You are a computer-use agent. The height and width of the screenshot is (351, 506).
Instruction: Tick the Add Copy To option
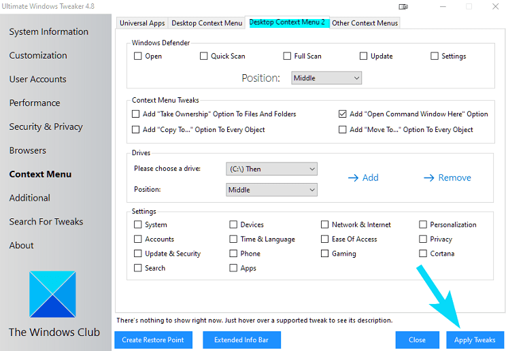(x=135, y=129)
